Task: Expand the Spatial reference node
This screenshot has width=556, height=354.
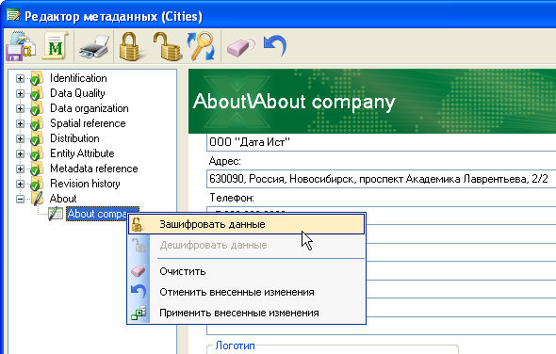Action: pyautogui.click(x=20, y=123)
